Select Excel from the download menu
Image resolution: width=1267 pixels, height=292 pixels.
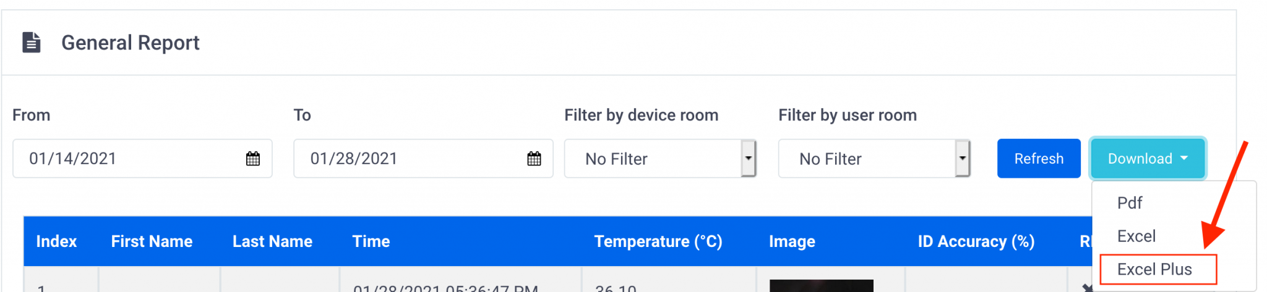(1136, 236)
